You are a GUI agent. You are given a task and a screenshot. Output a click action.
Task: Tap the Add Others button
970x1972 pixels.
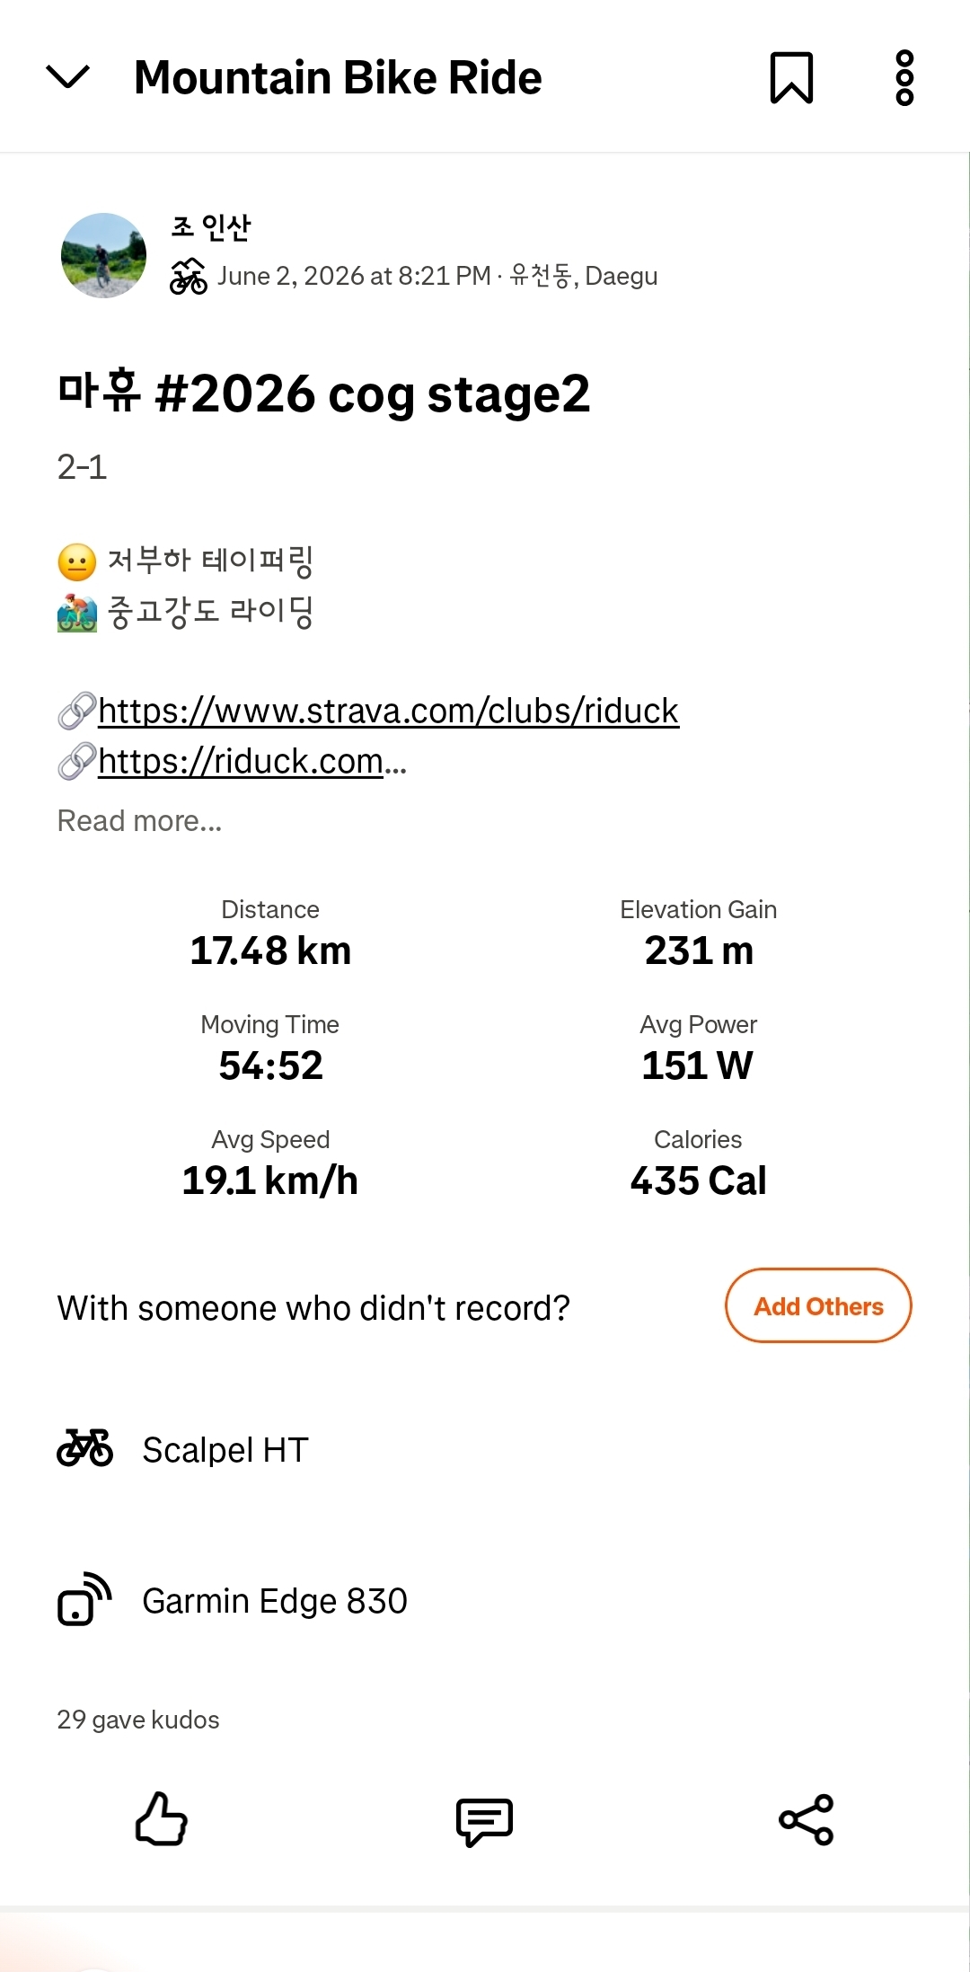[x=818, y=1305]
